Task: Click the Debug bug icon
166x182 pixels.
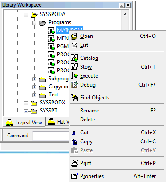Action: 74,85
